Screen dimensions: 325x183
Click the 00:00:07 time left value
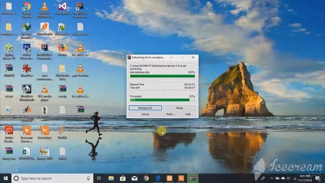pyautogui.click(x=189, y=88)
